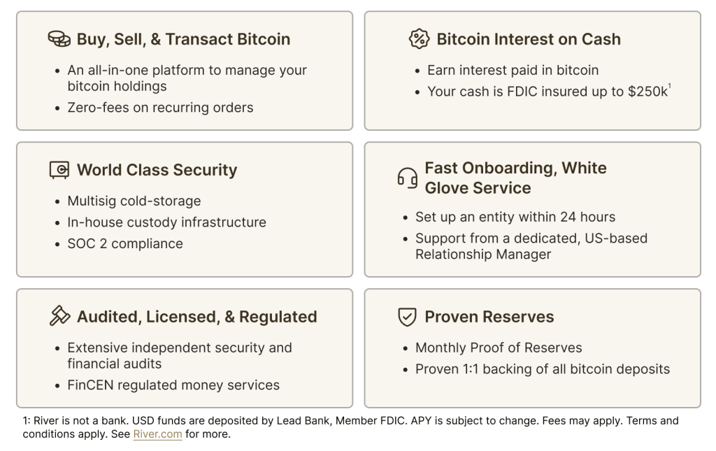716x451 pixels.
Task: Select the "FinCEN regulated money services" bullet
Action: point(173,385)
